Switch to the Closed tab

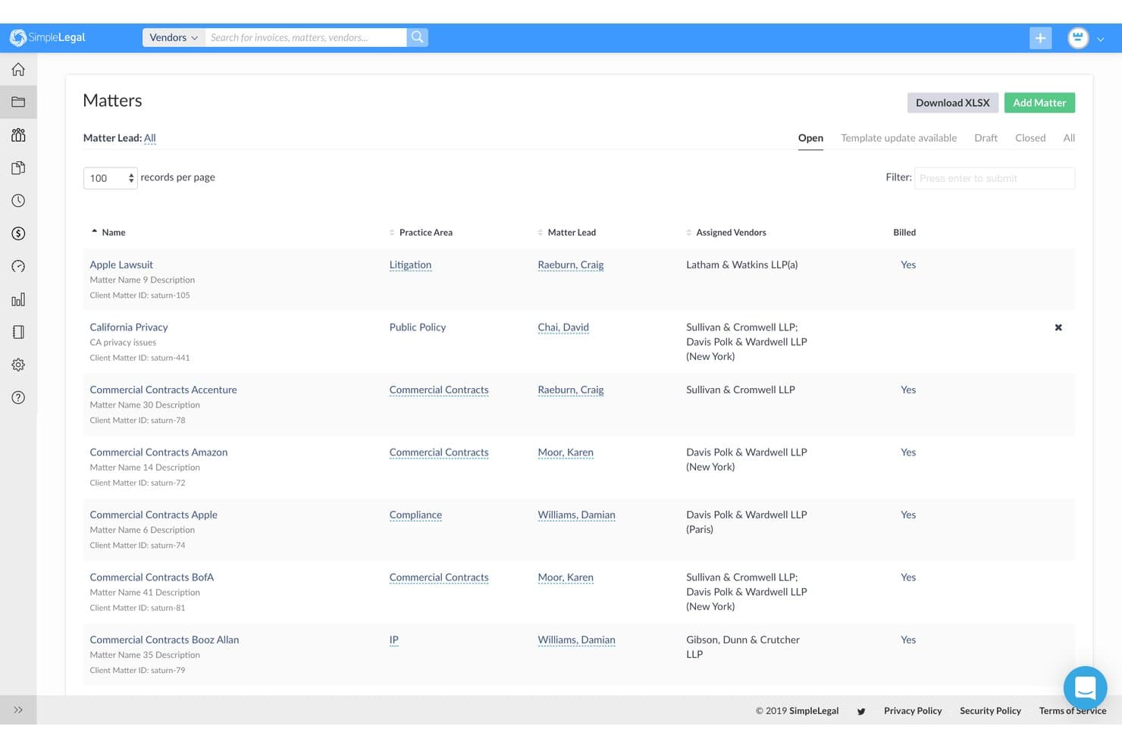1030,138
